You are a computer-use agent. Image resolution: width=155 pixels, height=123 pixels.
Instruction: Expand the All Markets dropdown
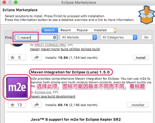click(x=79, y=37)
